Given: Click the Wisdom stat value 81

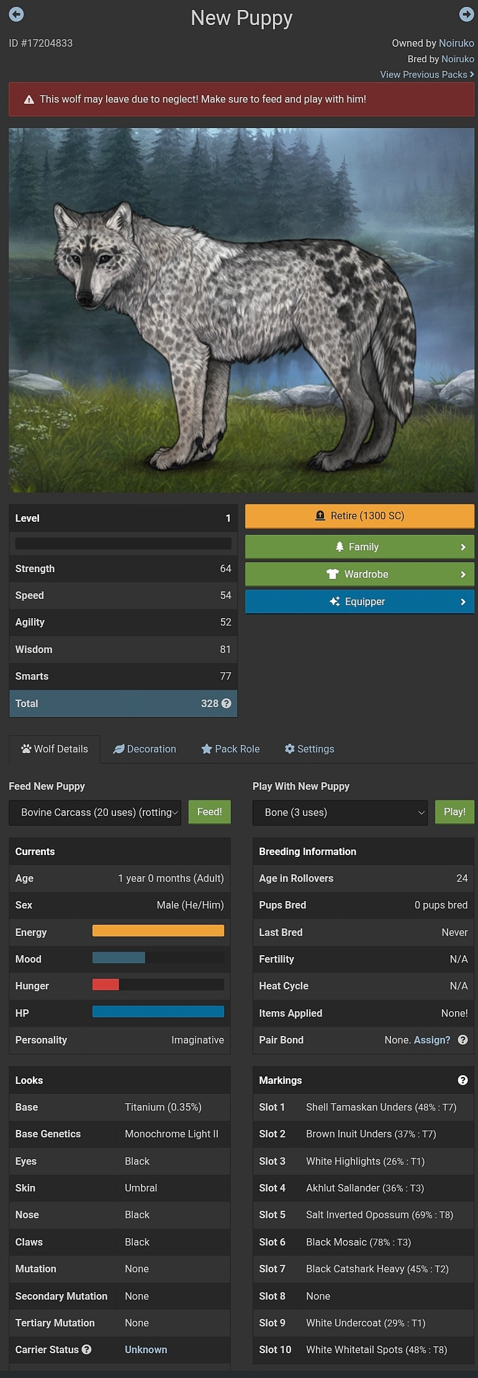Looking at the screenshot, I should pos(225,649).
